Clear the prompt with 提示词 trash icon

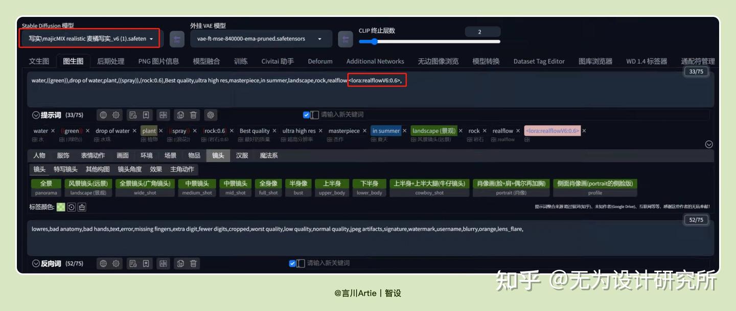click(x=193, y=115)
